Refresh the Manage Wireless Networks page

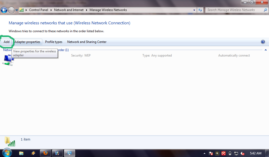[x=200, y=10]
